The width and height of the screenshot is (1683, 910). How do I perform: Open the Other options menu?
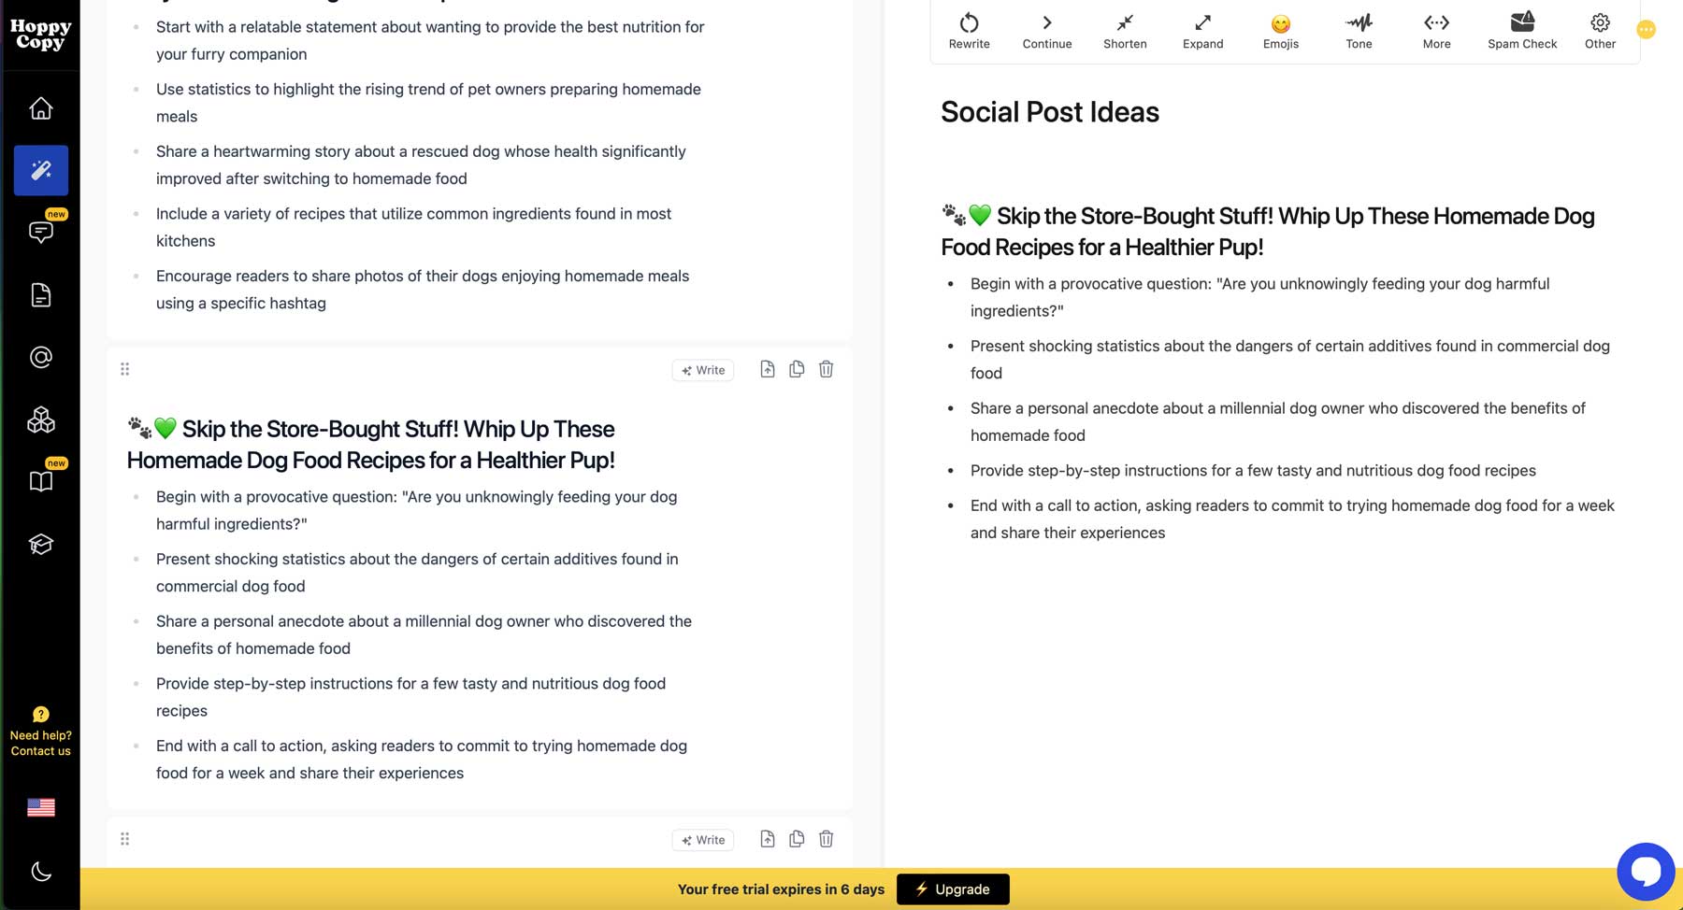1600,30
